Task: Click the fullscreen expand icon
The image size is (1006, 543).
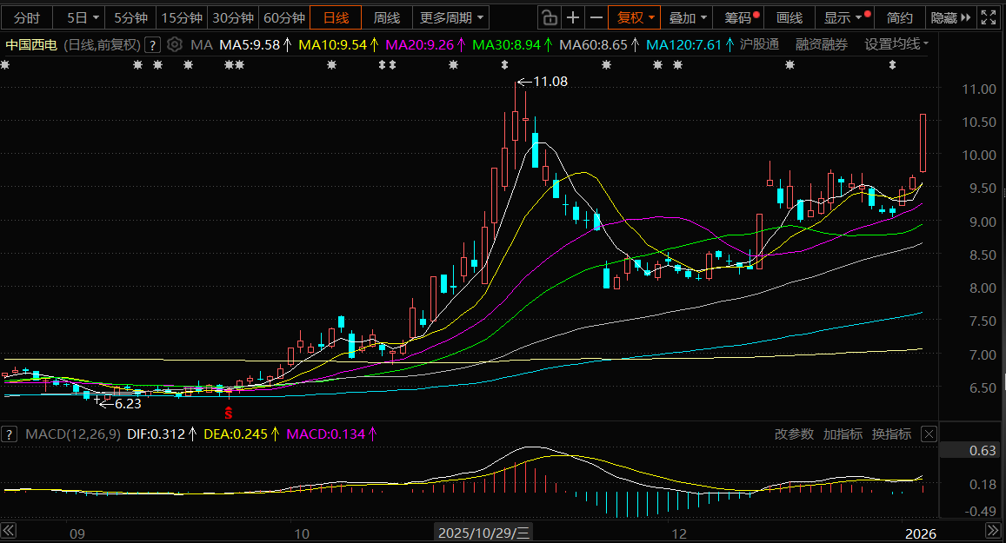Action: [989, 17]
